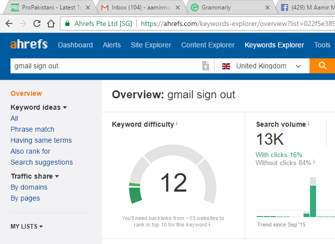Click the difficulty score 12
Viewport: 335px width, 244px height.
pyautogui.click(x=174, y=183)
